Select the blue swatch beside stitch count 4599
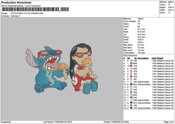Viewport: 175px width, 124px height. coord(131,63)
